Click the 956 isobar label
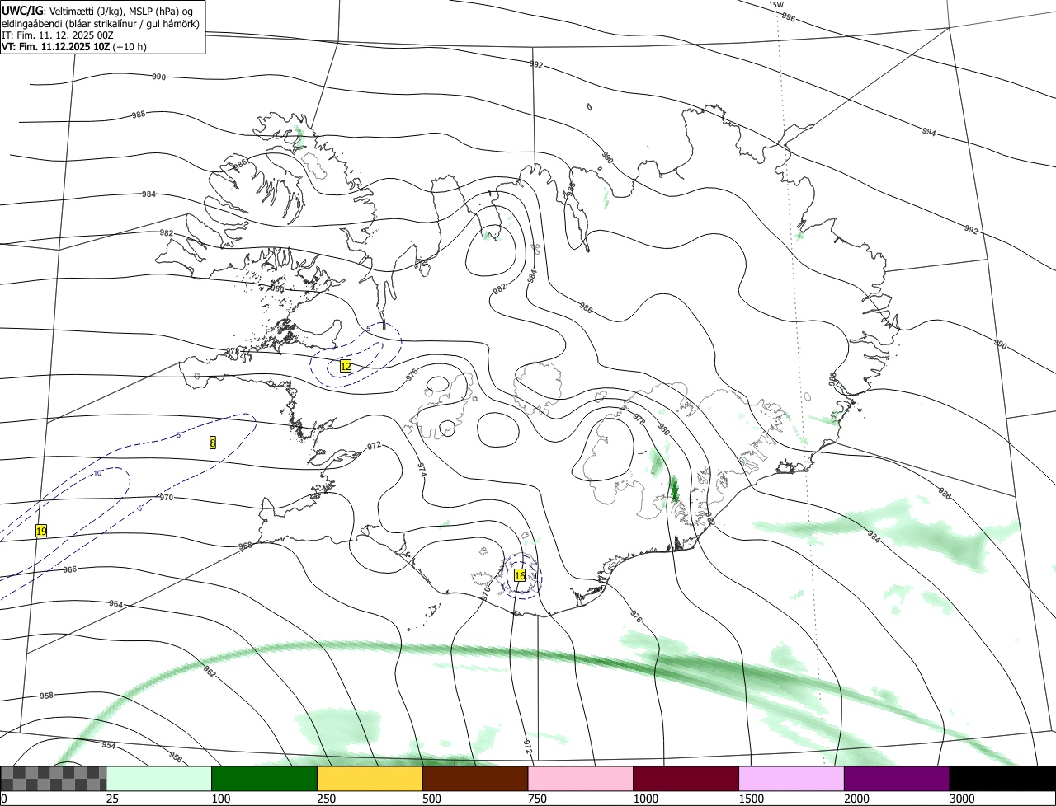1056x806 pixels. (x=175, y=757)
